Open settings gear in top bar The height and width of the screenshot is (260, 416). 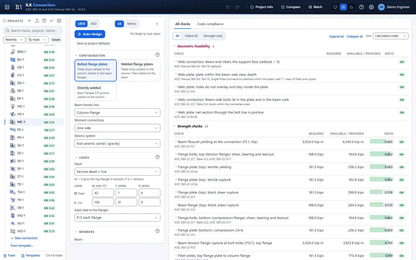(x=371, y=7)
